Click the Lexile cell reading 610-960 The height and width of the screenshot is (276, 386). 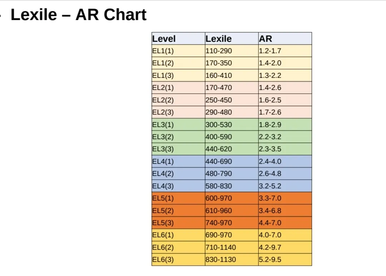click(x=231, y=210)
